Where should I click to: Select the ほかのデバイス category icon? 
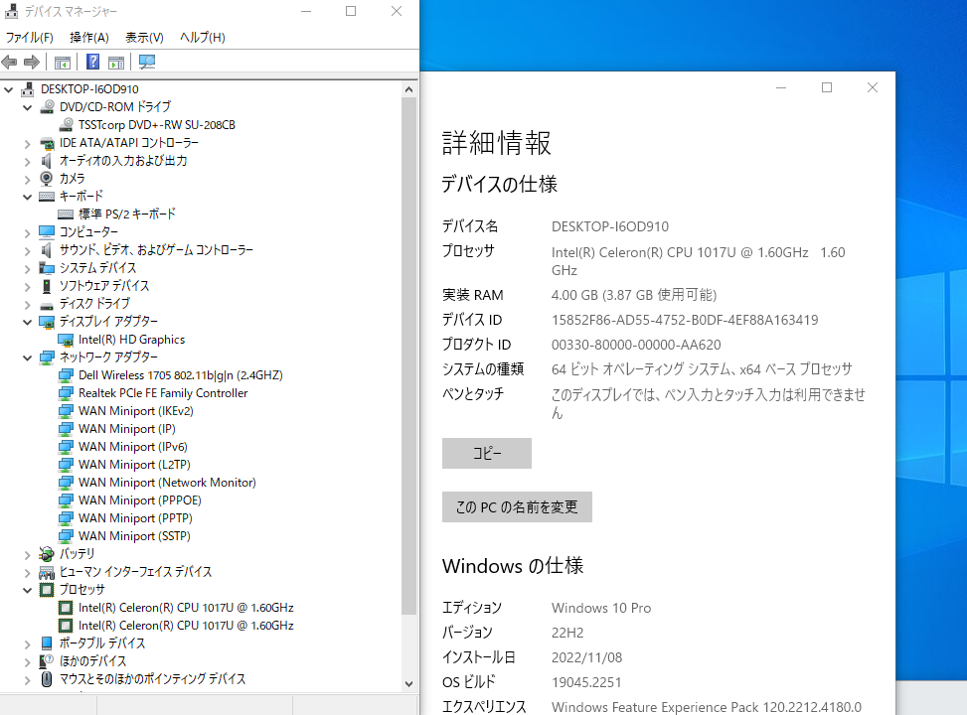tap(47, 661)
